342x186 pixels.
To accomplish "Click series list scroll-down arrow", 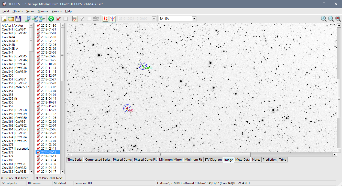I will point(63,172).
